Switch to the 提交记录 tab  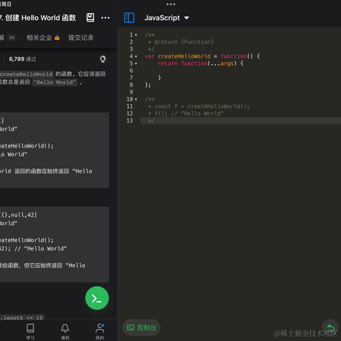(81, 38)
